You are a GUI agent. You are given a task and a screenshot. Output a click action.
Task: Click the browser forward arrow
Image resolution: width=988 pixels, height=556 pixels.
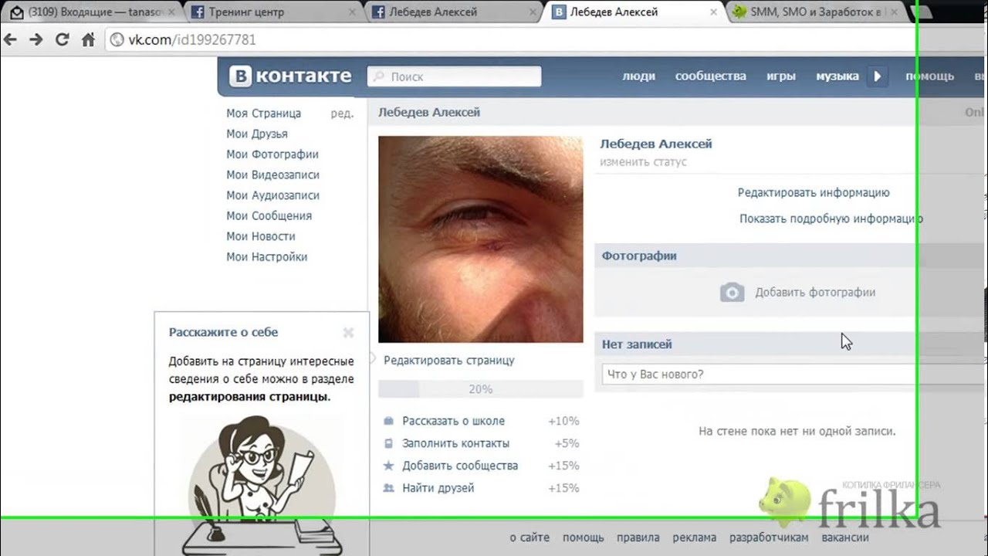(x=36, y=40)
